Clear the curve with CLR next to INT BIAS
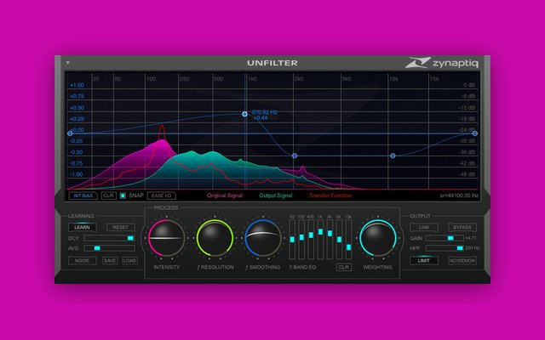The height and width of the screenshot is (340, 545). pos(108,195)
